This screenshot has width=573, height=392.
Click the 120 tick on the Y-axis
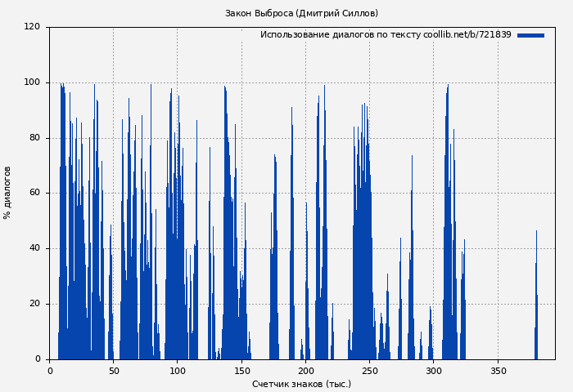[x=32, y=27]
